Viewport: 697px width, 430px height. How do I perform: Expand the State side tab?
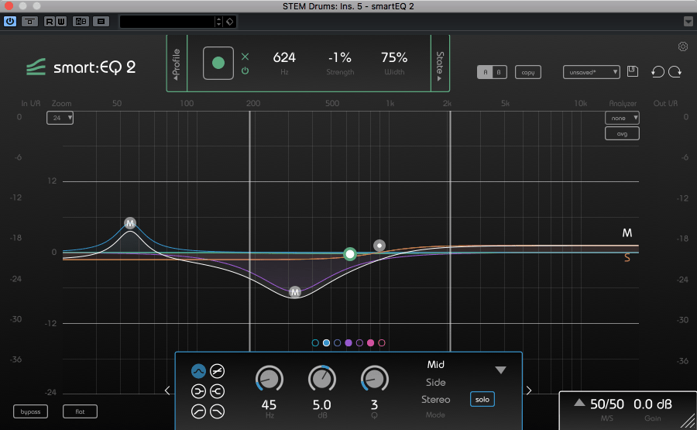(x=440, y=64)
